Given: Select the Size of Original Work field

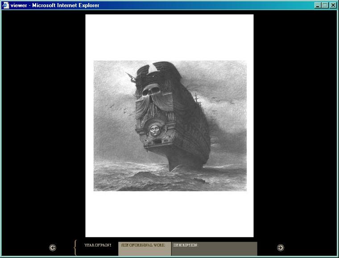Looking at the screenshot, I should pos(145,249).
